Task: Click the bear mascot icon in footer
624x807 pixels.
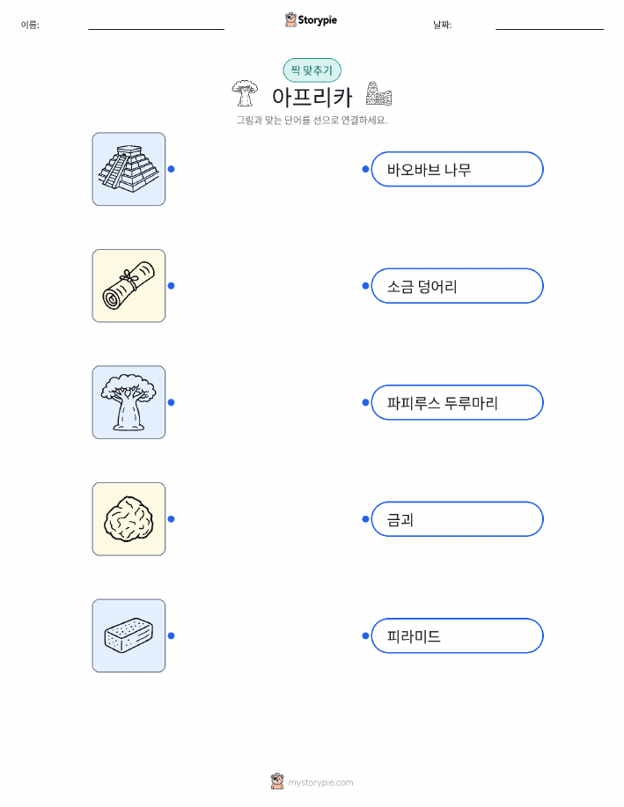Action: click(277, 781)
